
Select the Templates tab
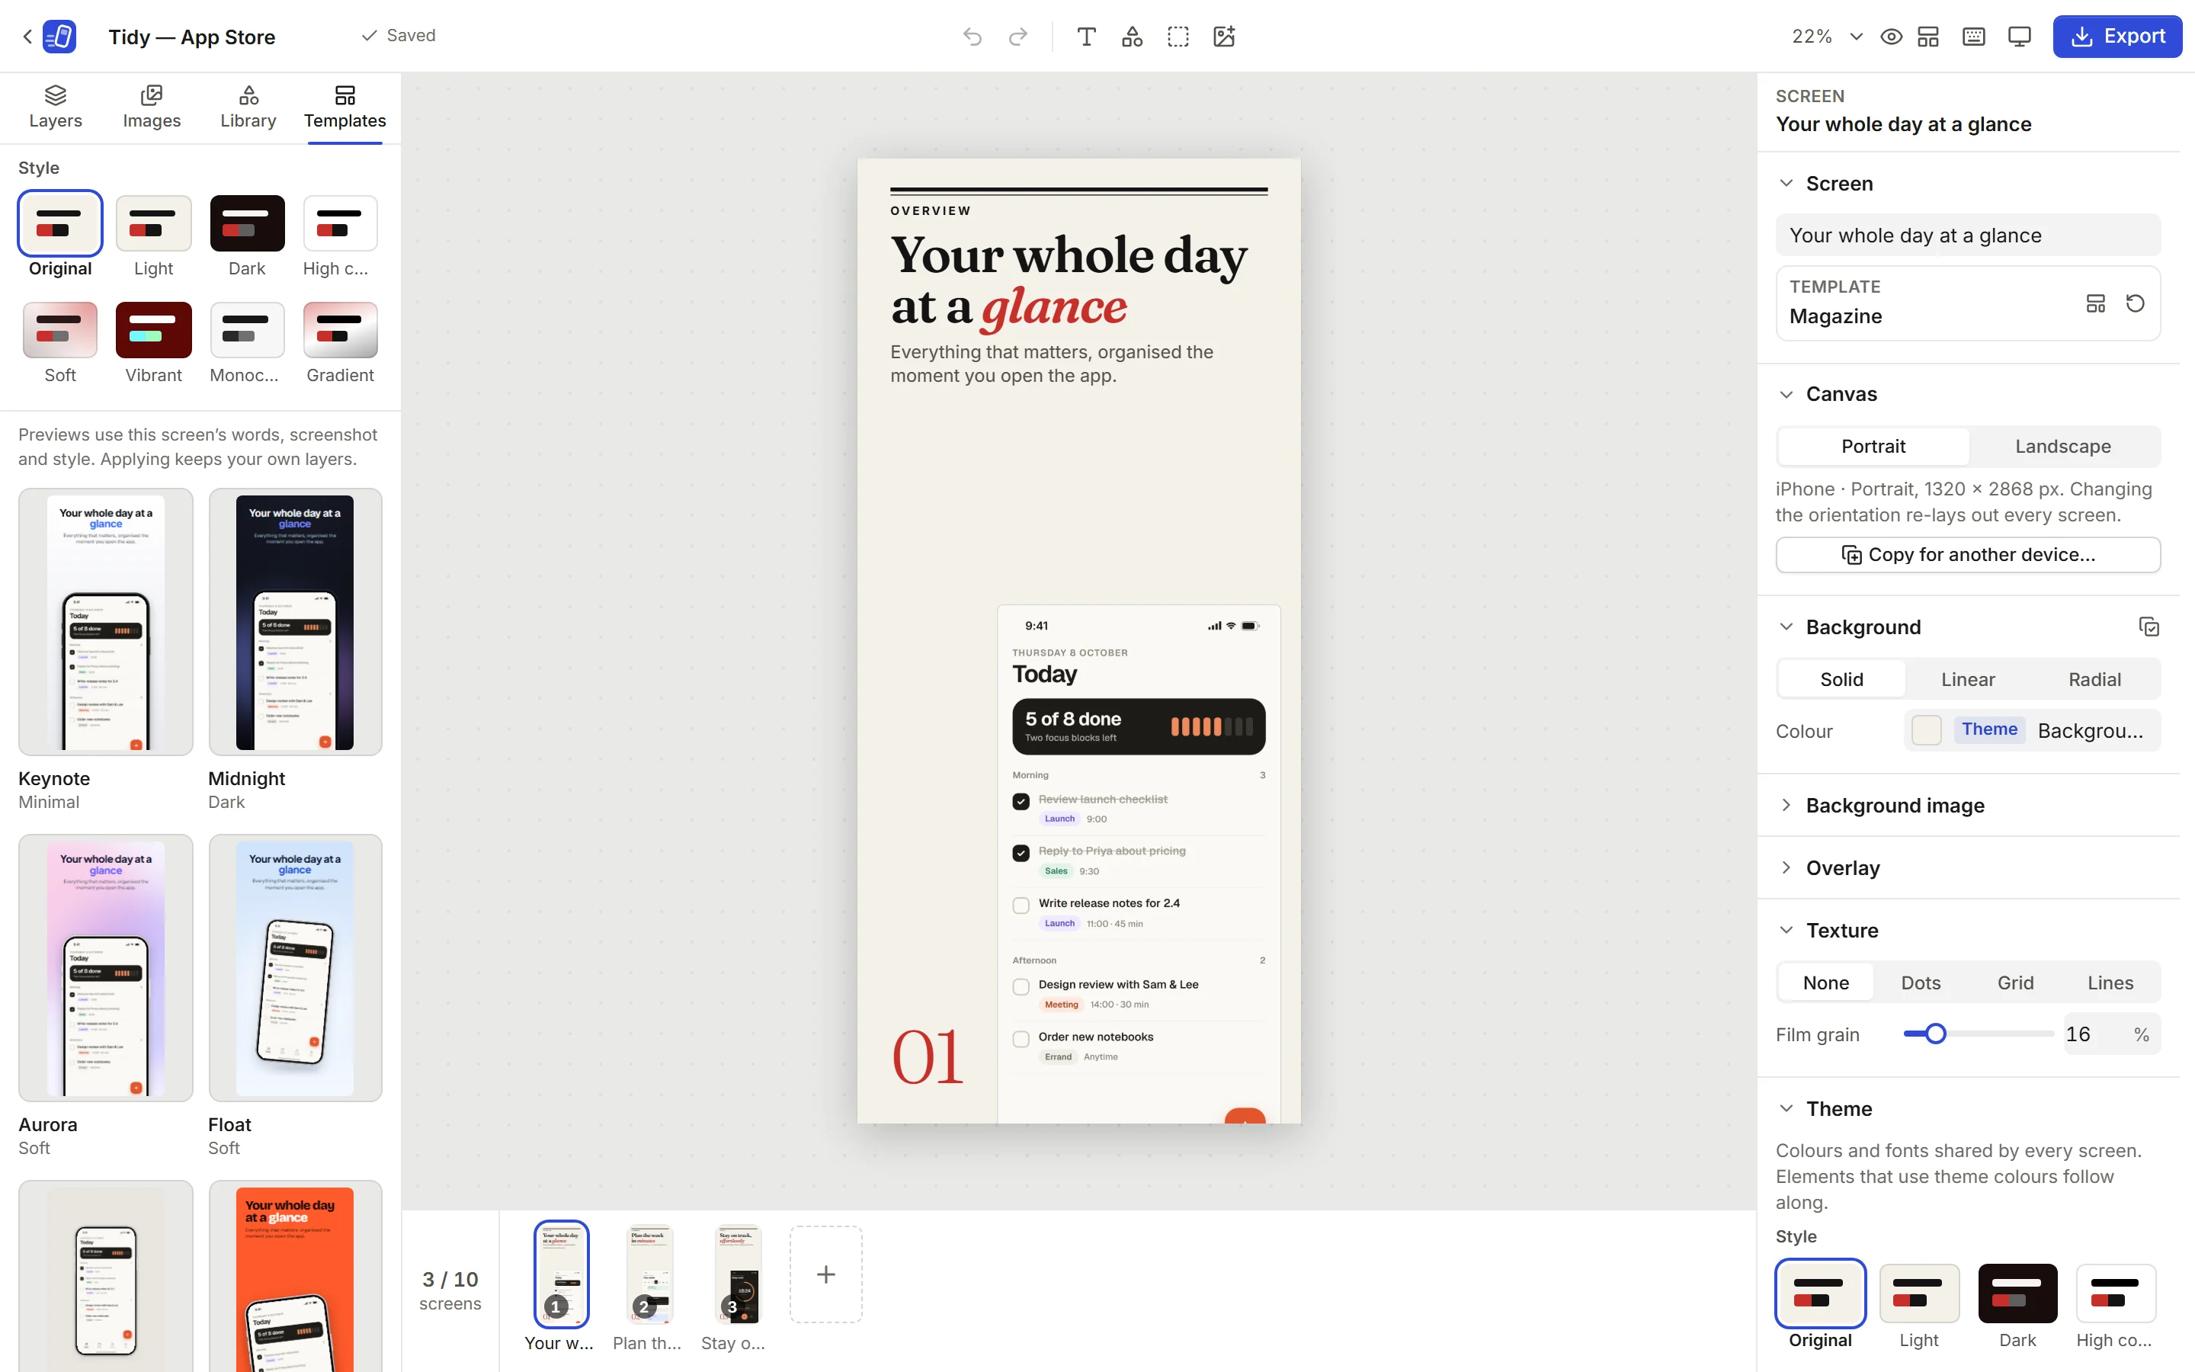click(x=344, y=108)
